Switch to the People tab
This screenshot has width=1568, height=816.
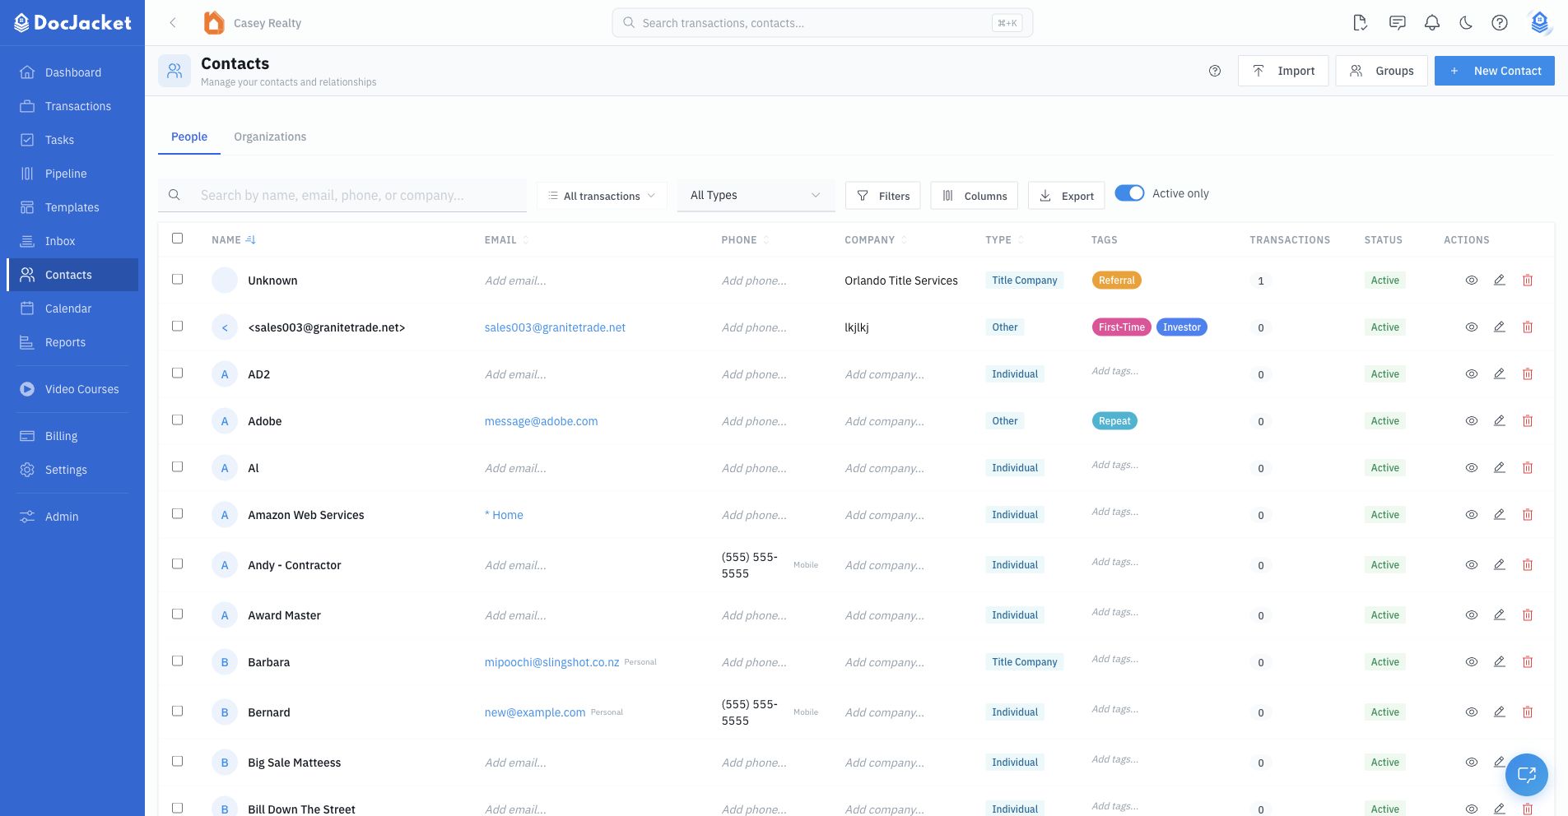click(x=189, y=137)
